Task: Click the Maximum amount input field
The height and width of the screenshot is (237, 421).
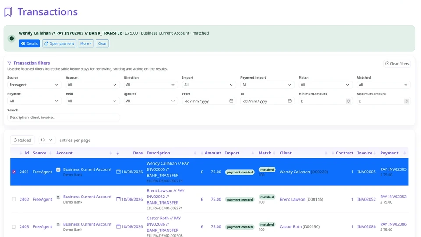Action: point(383,101)
